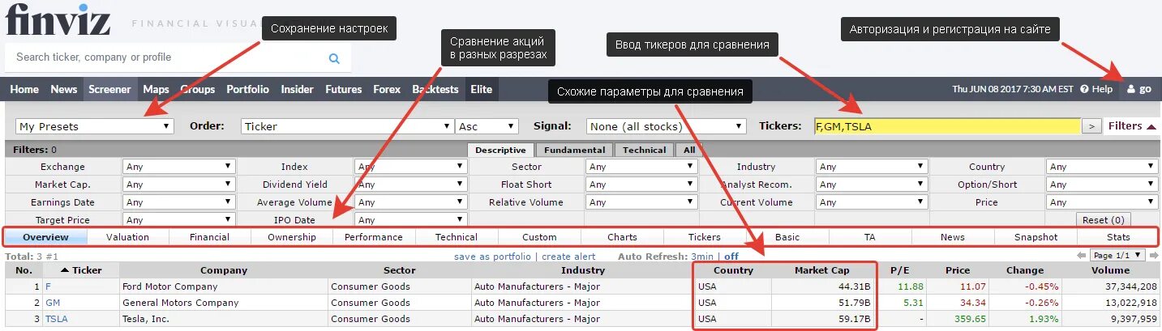Collapse Filters triangle toggle
This screenshot has width=1162, height=331.
tap(1151, 126)
